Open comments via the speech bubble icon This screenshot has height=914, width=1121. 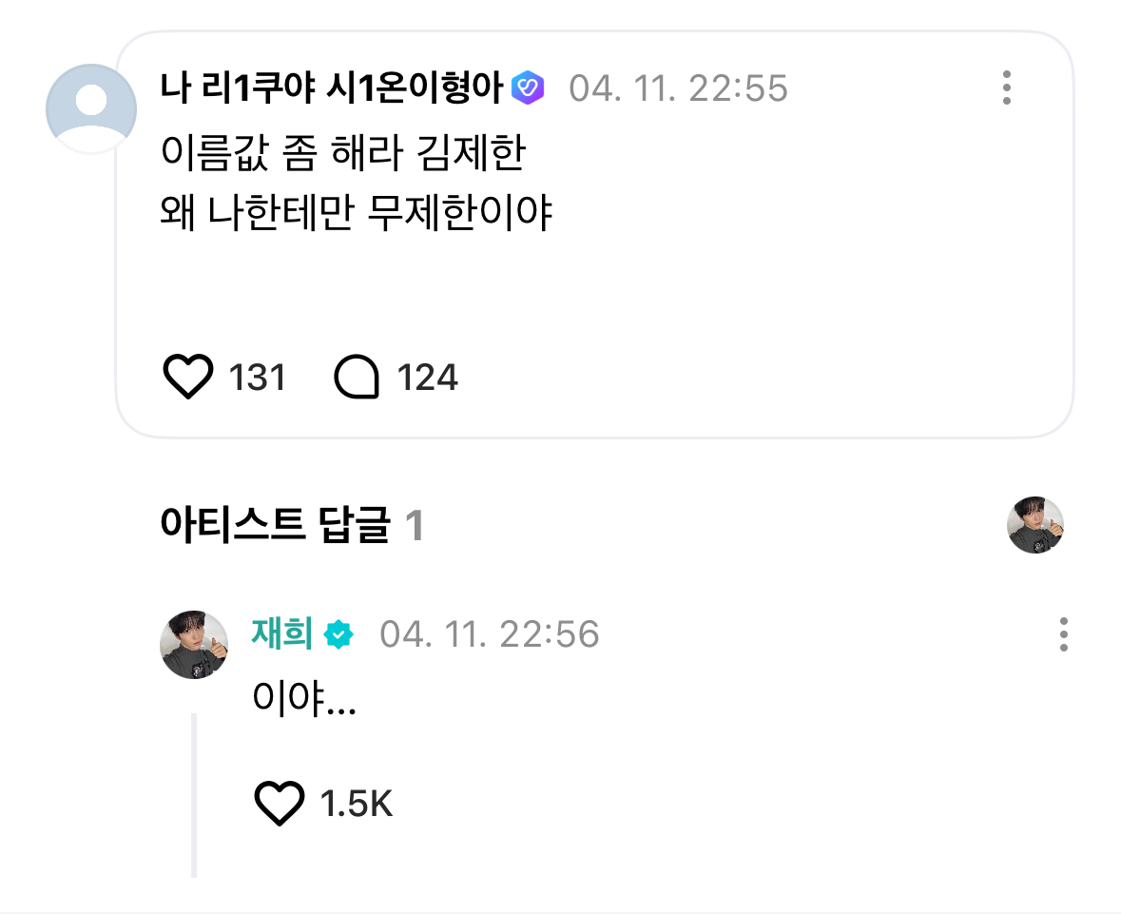(356, 377)
